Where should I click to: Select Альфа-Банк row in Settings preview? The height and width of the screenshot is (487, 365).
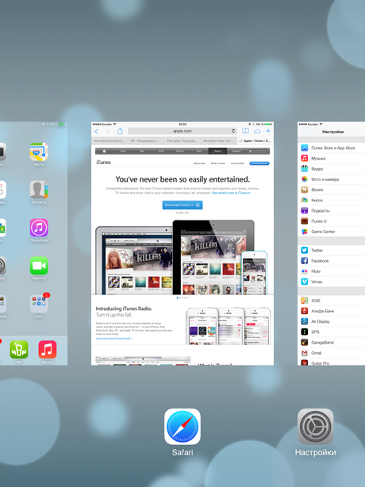[x=331, y=311]
